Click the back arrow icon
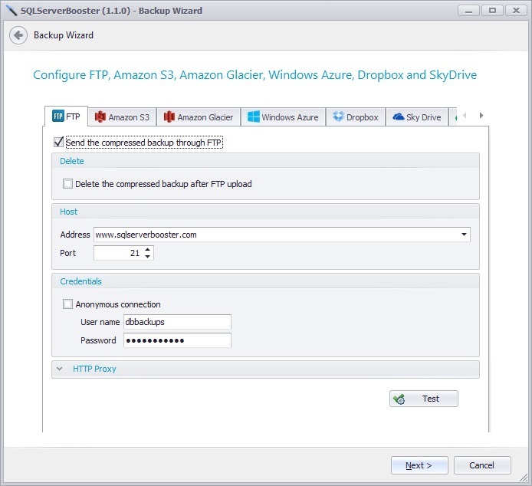 18,35
